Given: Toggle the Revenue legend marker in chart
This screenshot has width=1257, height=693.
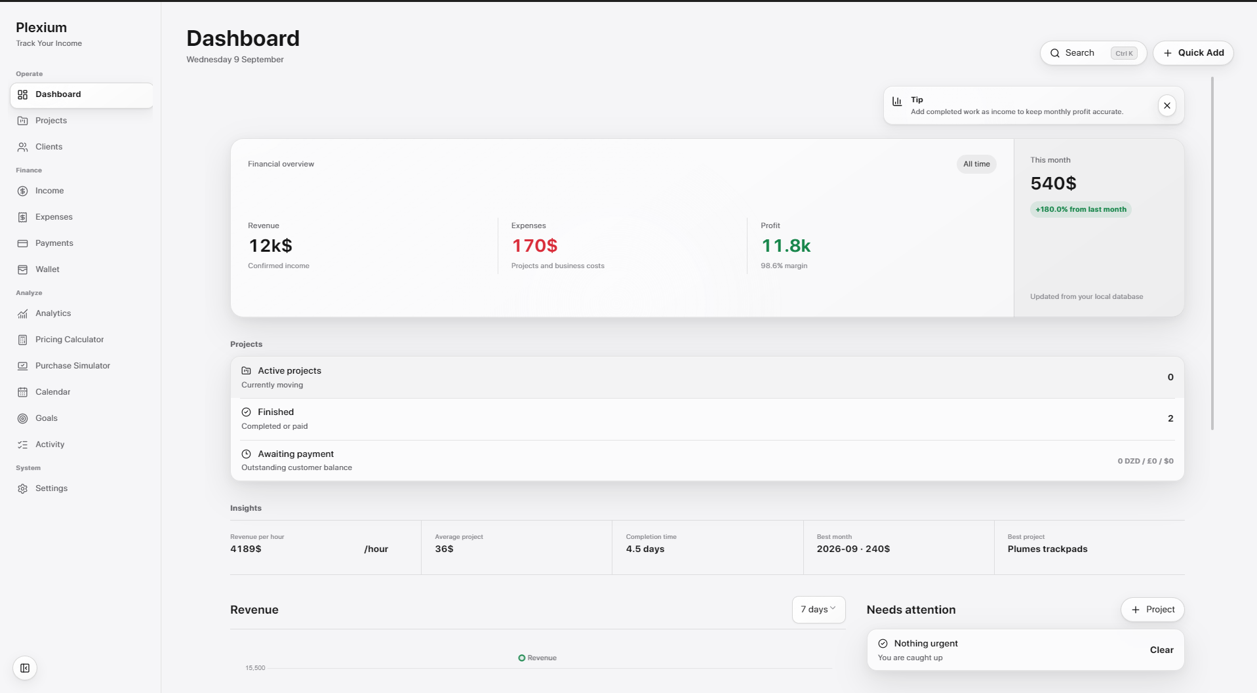Looking at the screenshot, I should pyautogui.click(x=522, y=658).
